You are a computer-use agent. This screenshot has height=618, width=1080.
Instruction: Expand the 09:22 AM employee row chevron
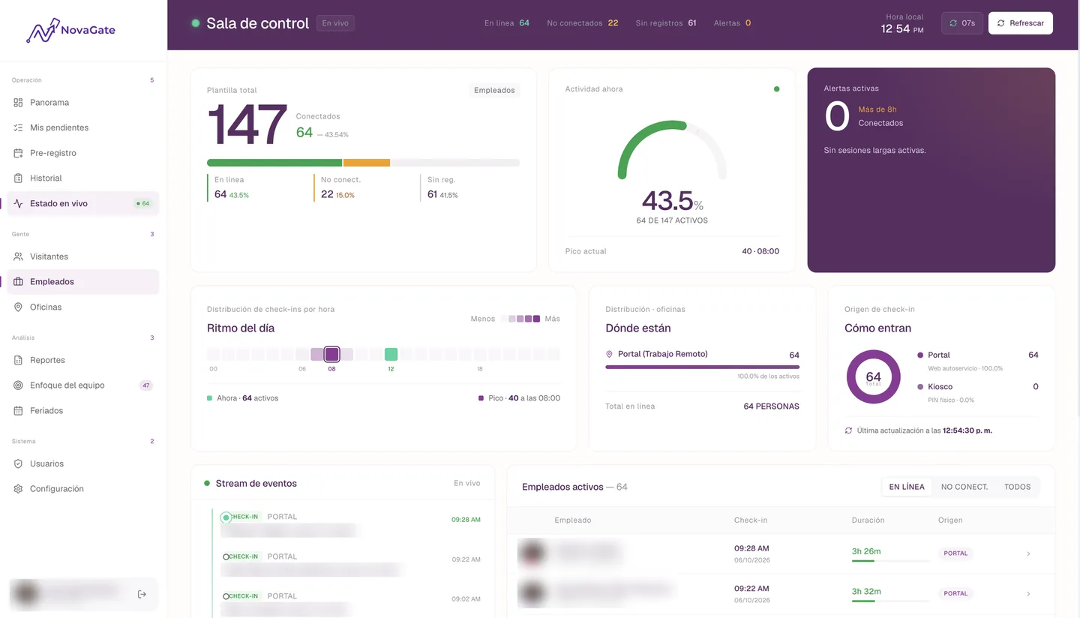tap(1028, 593)
